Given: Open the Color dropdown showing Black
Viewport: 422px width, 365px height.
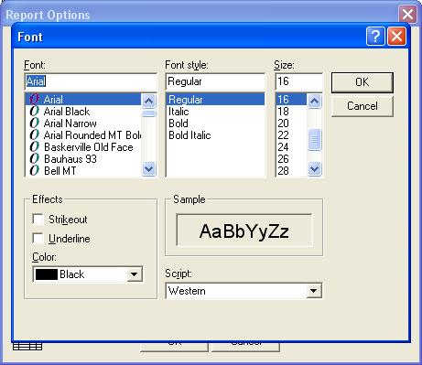Looking at the screenshot, I should [134, 274].
